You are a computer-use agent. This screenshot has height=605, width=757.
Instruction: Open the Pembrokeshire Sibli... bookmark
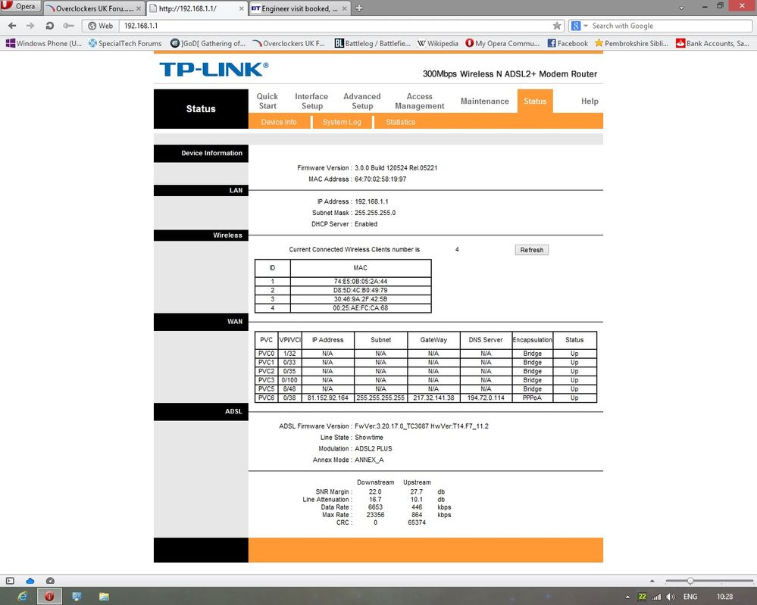point(631,43)
